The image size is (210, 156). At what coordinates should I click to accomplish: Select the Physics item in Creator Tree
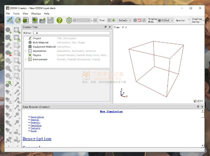37,55
